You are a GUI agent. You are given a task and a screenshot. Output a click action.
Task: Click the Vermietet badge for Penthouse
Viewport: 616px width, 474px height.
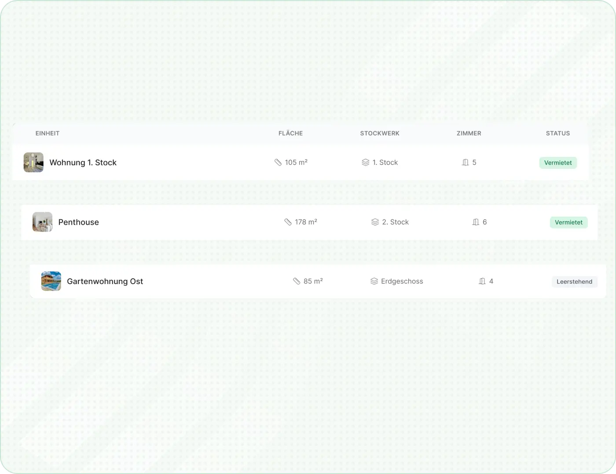(568, 222)
